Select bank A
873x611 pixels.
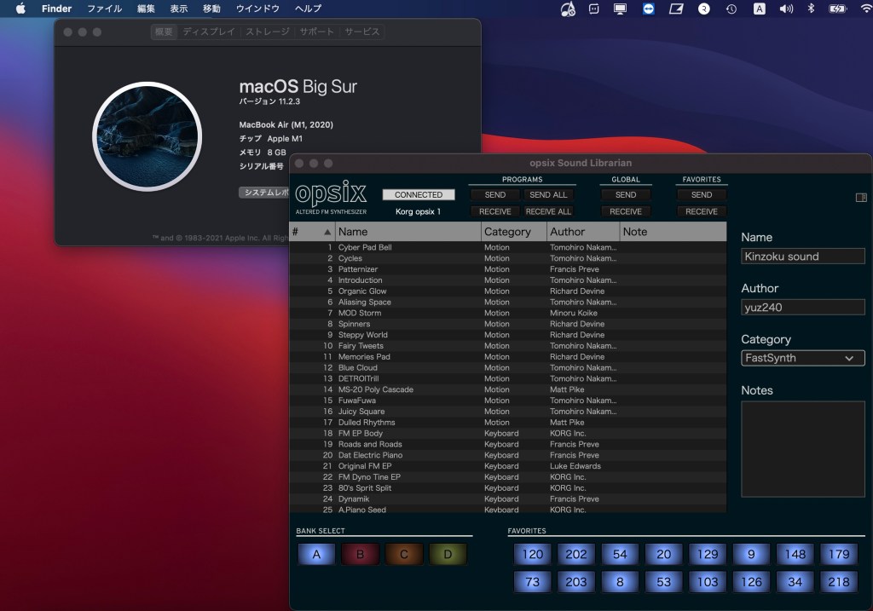click(x=317, y=555)
